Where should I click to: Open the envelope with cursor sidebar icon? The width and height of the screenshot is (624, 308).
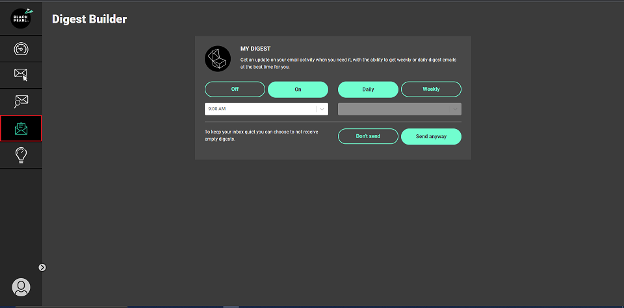[21, 75]
